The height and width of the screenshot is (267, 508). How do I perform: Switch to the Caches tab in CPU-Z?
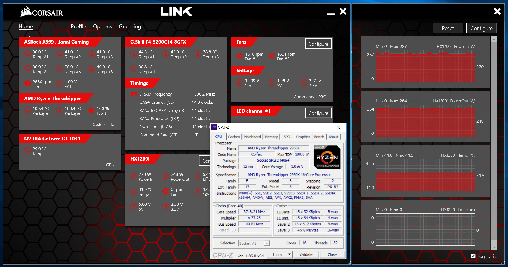pos(234,137)
